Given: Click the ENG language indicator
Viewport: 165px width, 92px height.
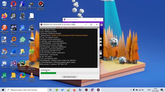Looking at the screenshot, I should click(149, 90).
